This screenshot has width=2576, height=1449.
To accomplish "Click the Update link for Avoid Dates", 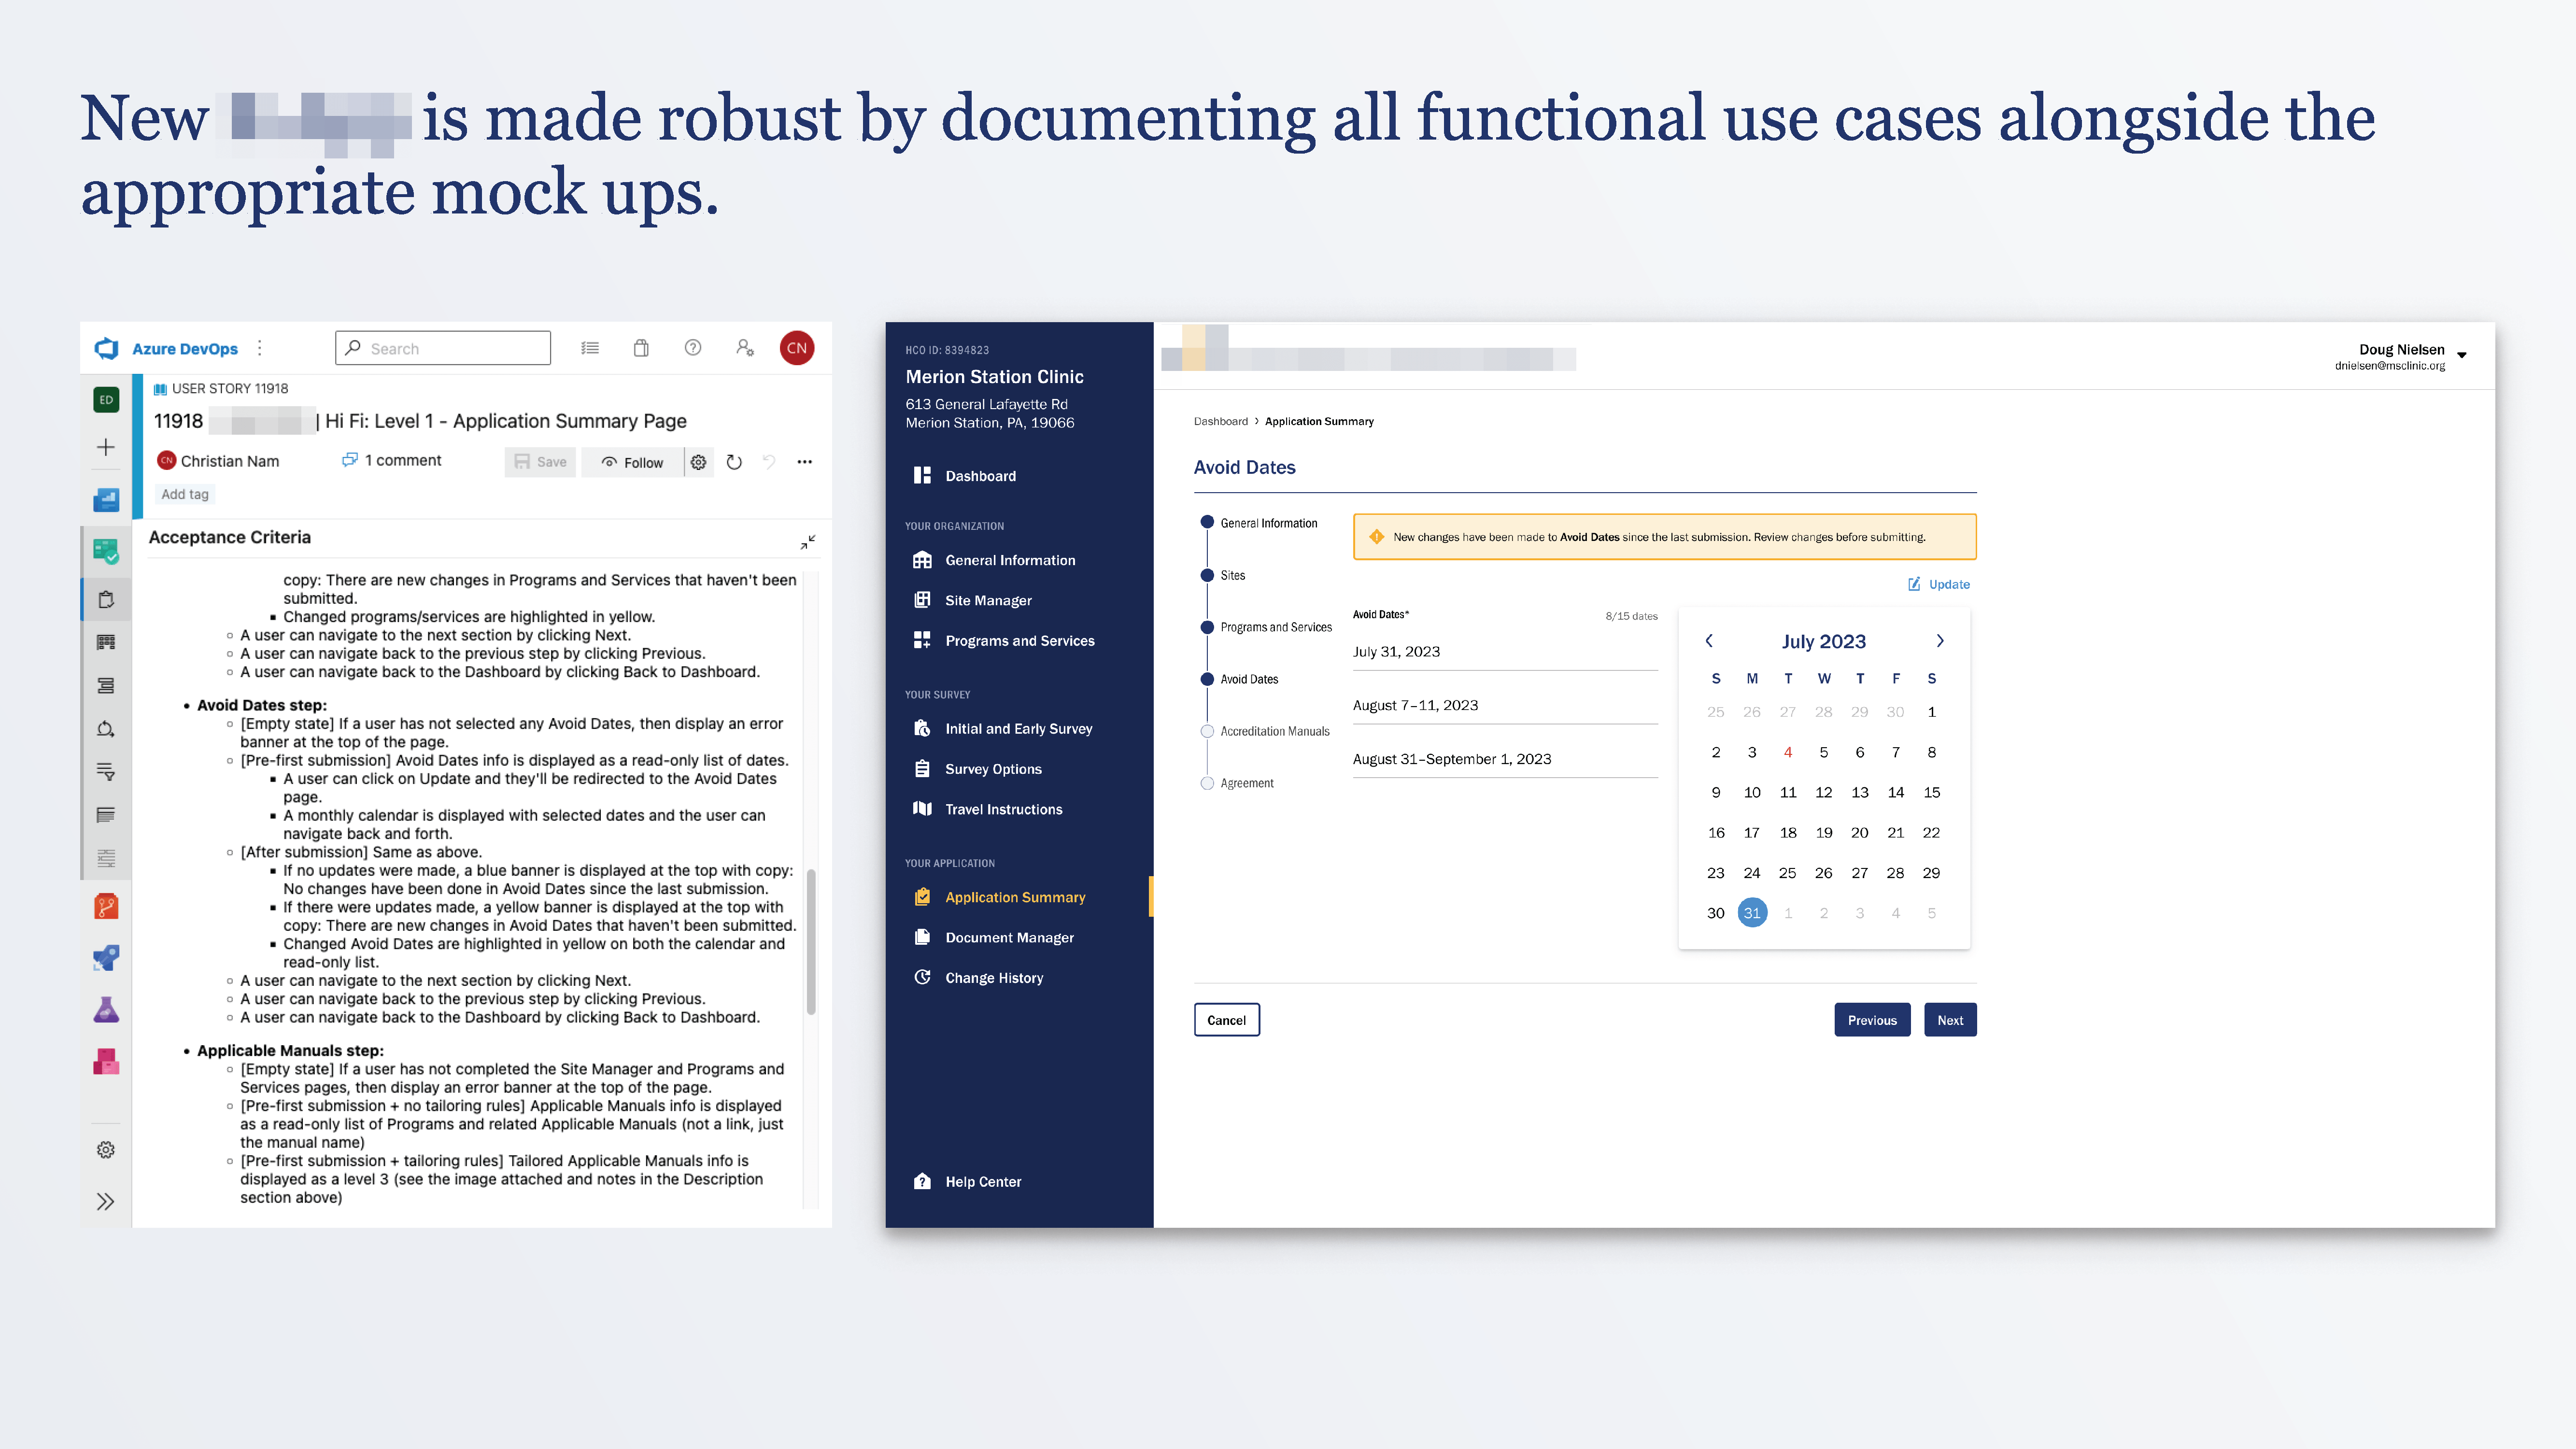I will click(x=1938, y=584).
